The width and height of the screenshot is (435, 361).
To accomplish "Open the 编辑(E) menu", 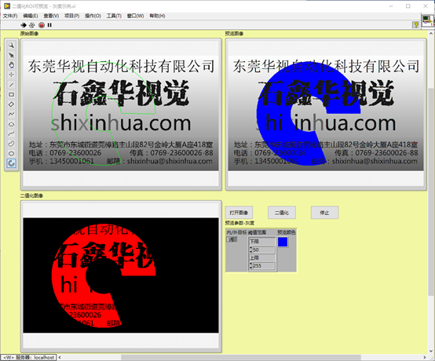I will (x=31, y=16).
